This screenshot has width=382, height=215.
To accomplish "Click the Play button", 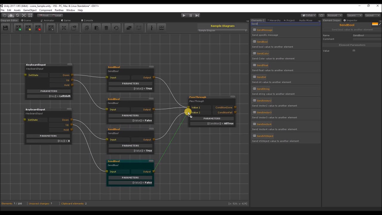I will tap(184, 15).
